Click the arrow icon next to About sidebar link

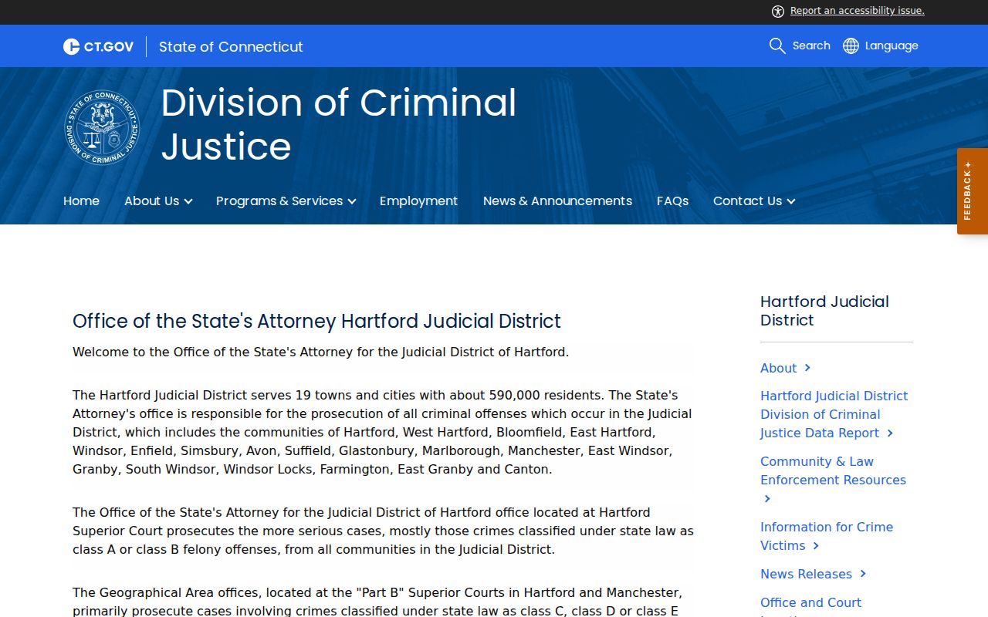pyautogui.click(x=807, y=368)
